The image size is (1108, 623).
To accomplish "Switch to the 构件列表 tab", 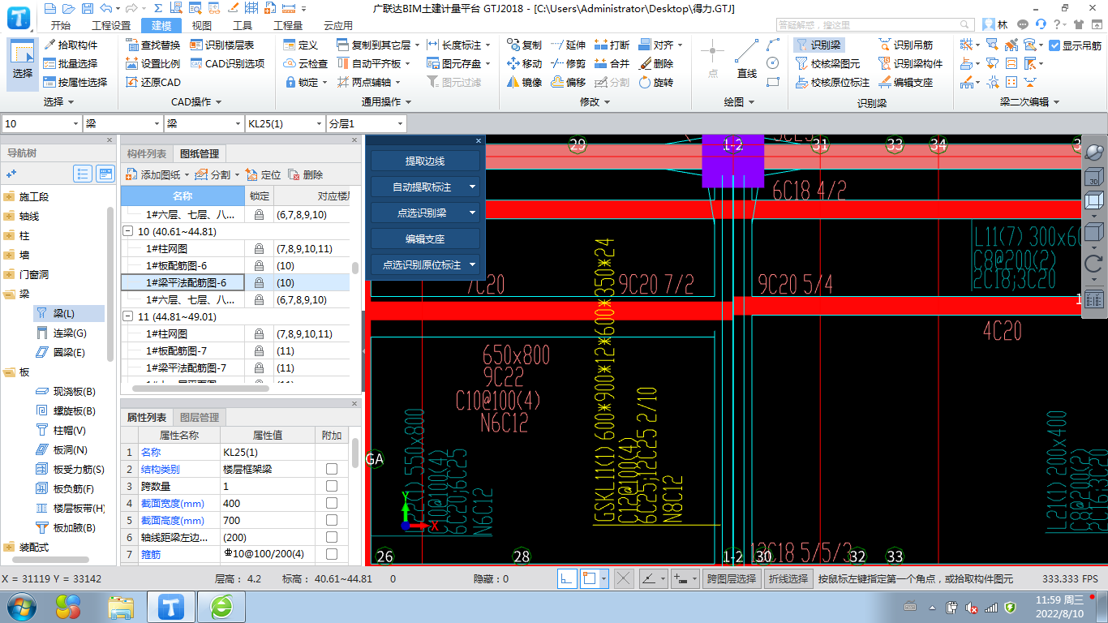I will click(x=147, y=153).
